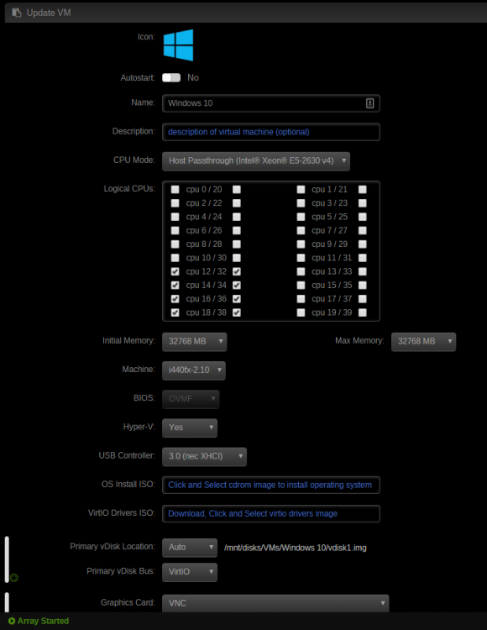The image size is (487, 630).
Task: Click the VM Name input field
Action: coord(271,103)
